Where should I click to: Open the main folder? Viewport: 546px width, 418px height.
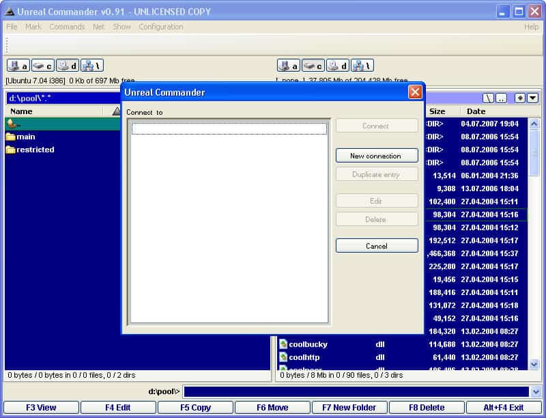click(x=26, y=137)
